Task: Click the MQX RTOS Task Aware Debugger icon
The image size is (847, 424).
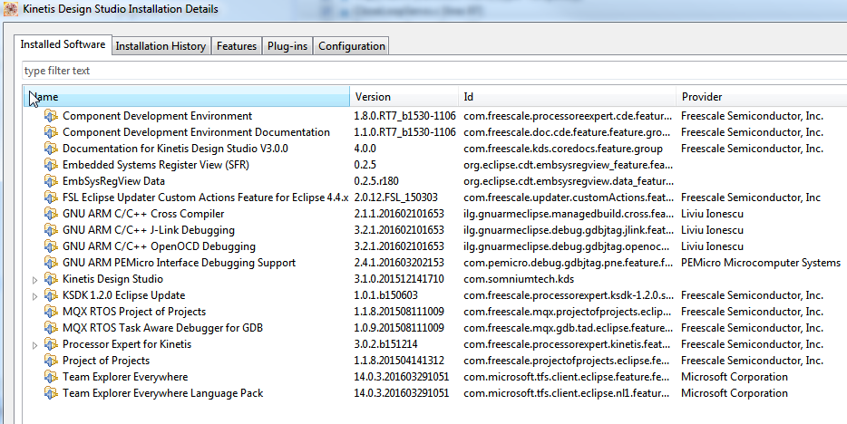Action: 51,328
